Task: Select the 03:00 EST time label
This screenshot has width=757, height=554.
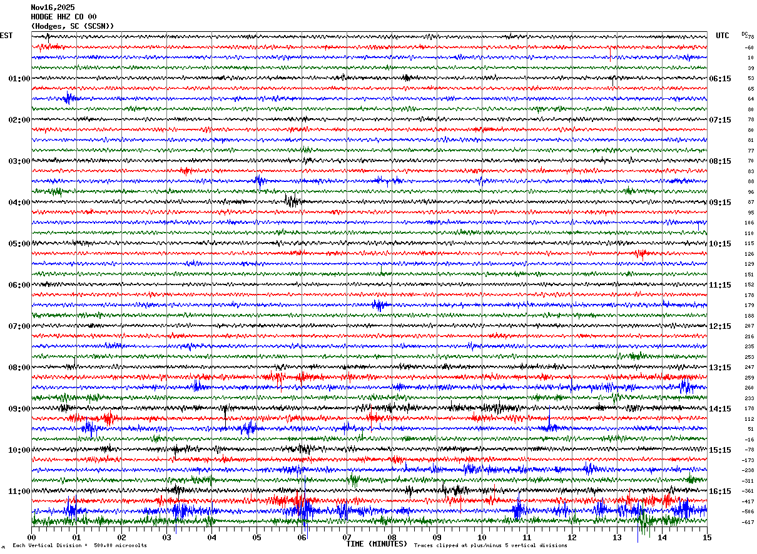Action: 19,161
